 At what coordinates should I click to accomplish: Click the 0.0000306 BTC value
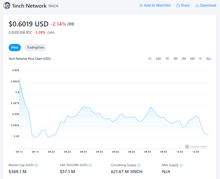click(x=20, y=32)
